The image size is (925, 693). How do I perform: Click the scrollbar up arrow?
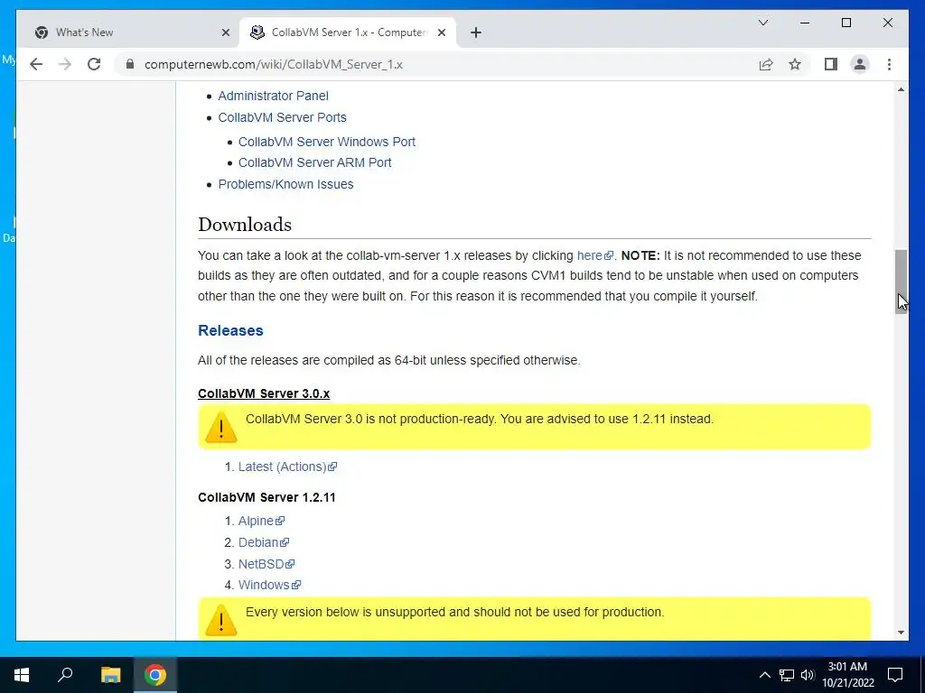pos(901,89)
